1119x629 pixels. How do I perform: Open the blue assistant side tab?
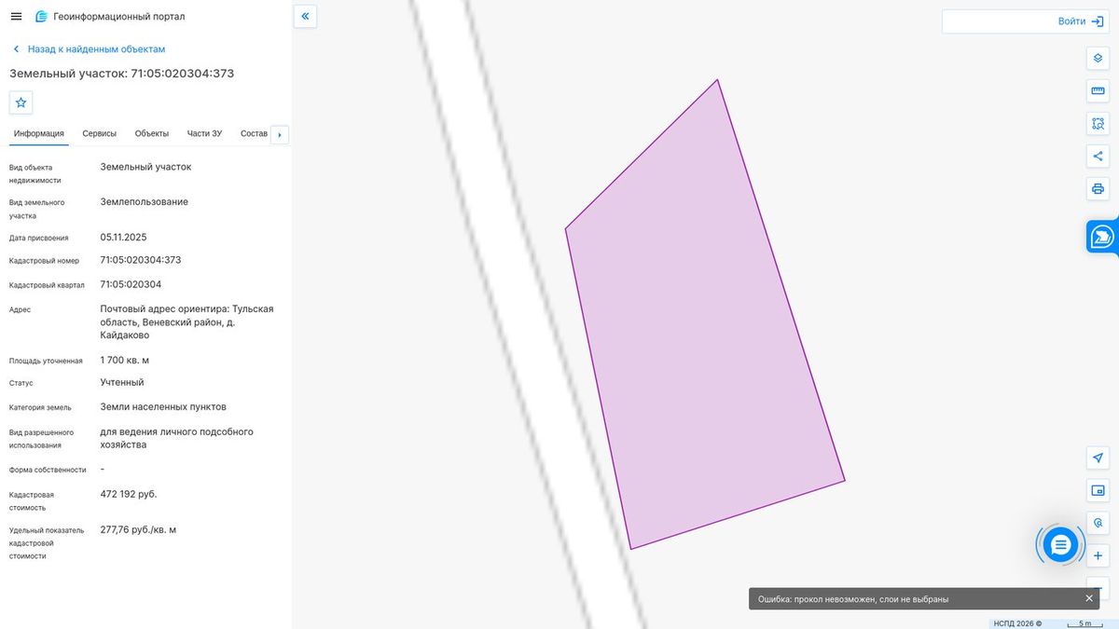pyautogui.click(x=1102, y=237)
